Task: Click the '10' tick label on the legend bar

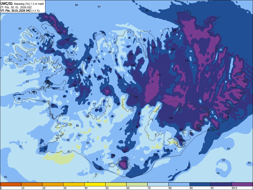Action: (x=23, y=188)
